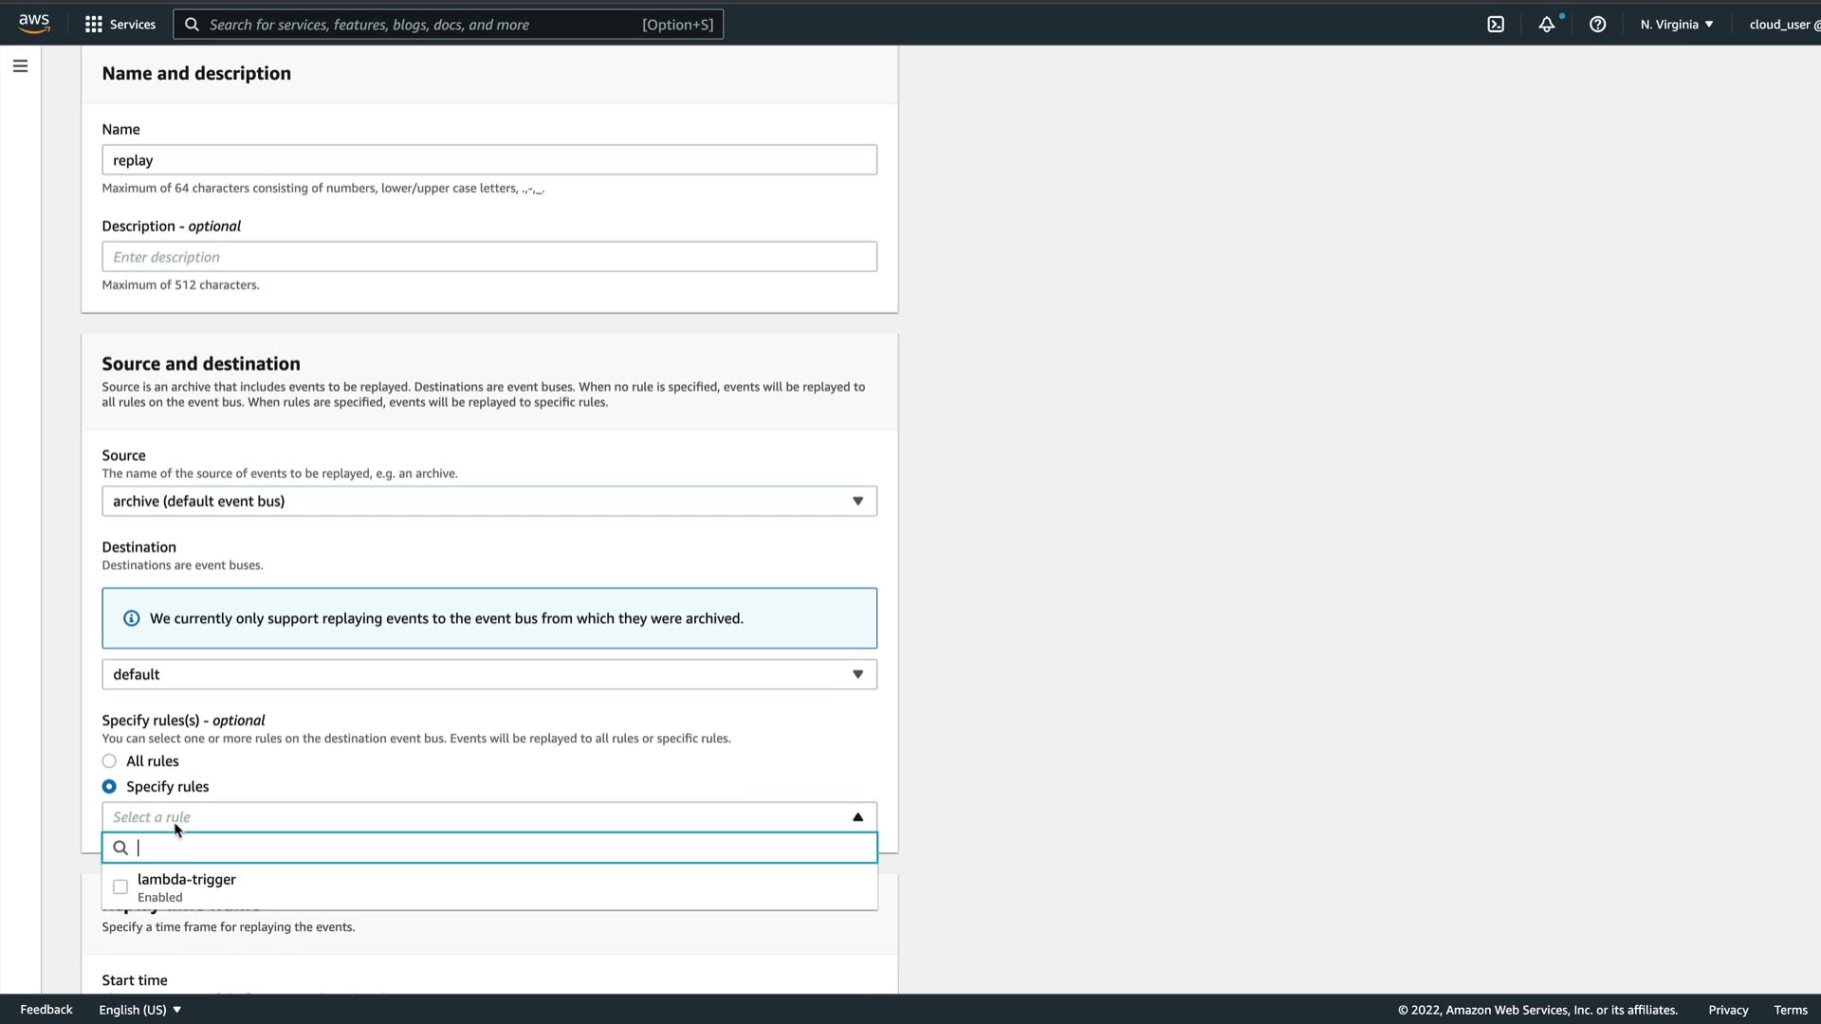Open the Source archive dropdown
The width and height of the screenshot is (1821, 1024).
488,502
